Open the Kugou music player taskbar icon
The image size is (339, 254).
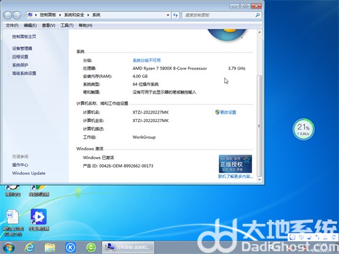(x=70, y=247)
